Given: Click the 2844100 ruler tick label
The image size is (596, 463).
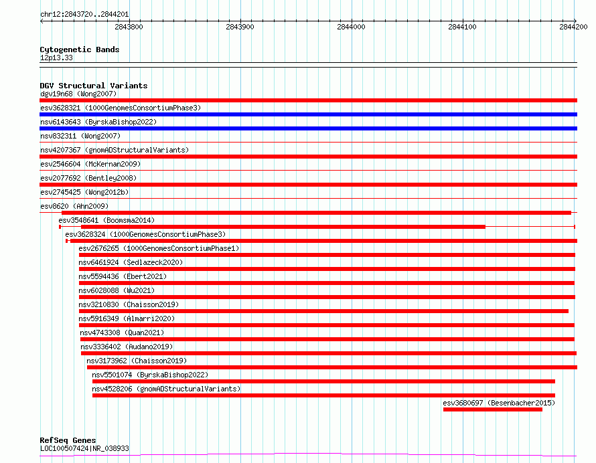Looking at the screenshot, I should pos(462,27).
